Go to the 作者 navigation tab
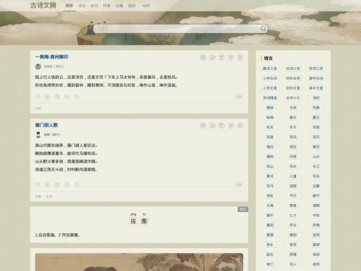This screenshot has width=361, height=271. point(107,6)
